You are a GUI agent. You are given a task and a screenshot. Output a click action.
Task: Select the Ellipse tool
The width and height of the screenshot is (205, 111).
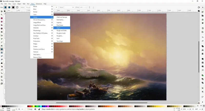2,22
